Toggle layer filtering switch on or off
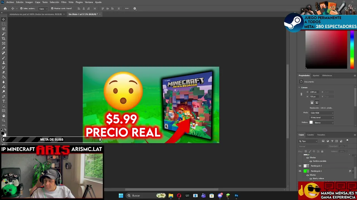This screenshot has height=200, width=357. (347, 141)
